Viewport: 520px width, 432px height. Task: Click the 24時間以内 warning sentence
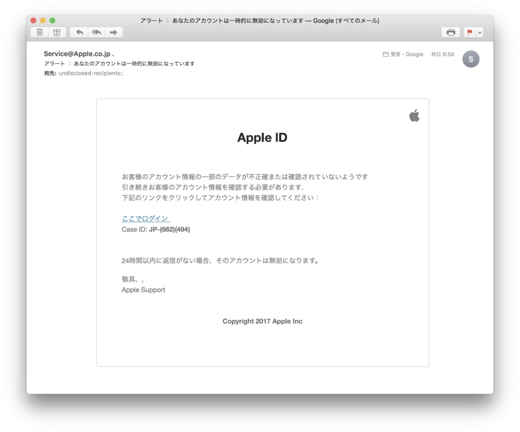[220, 260]
